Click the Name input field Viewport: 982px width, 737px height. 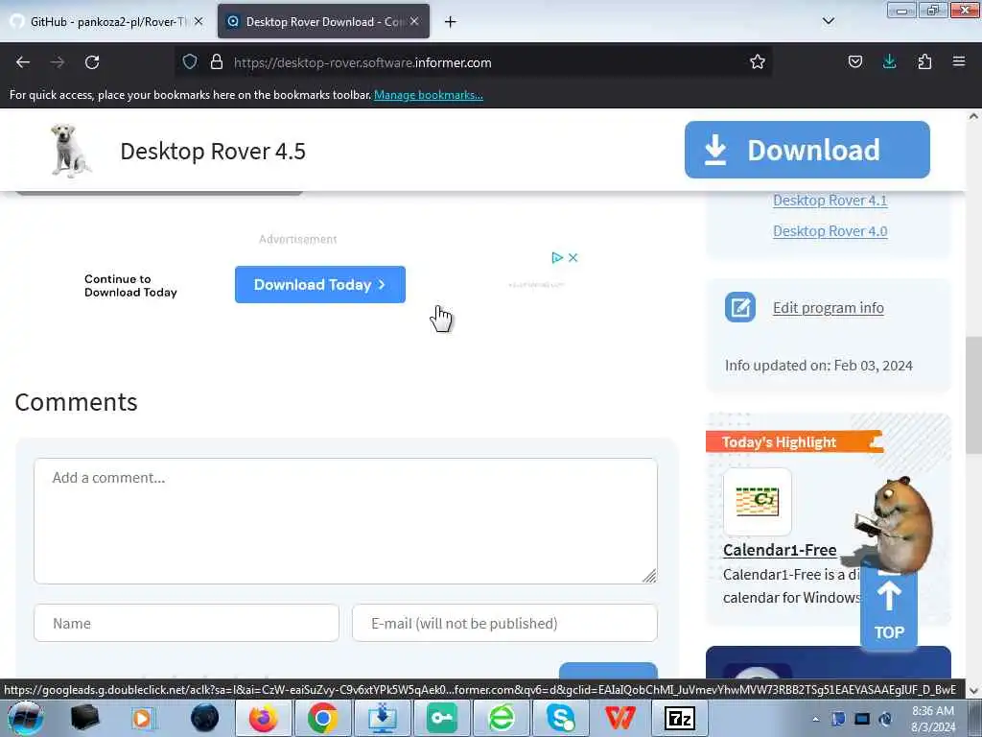click(x=187, y=623)
